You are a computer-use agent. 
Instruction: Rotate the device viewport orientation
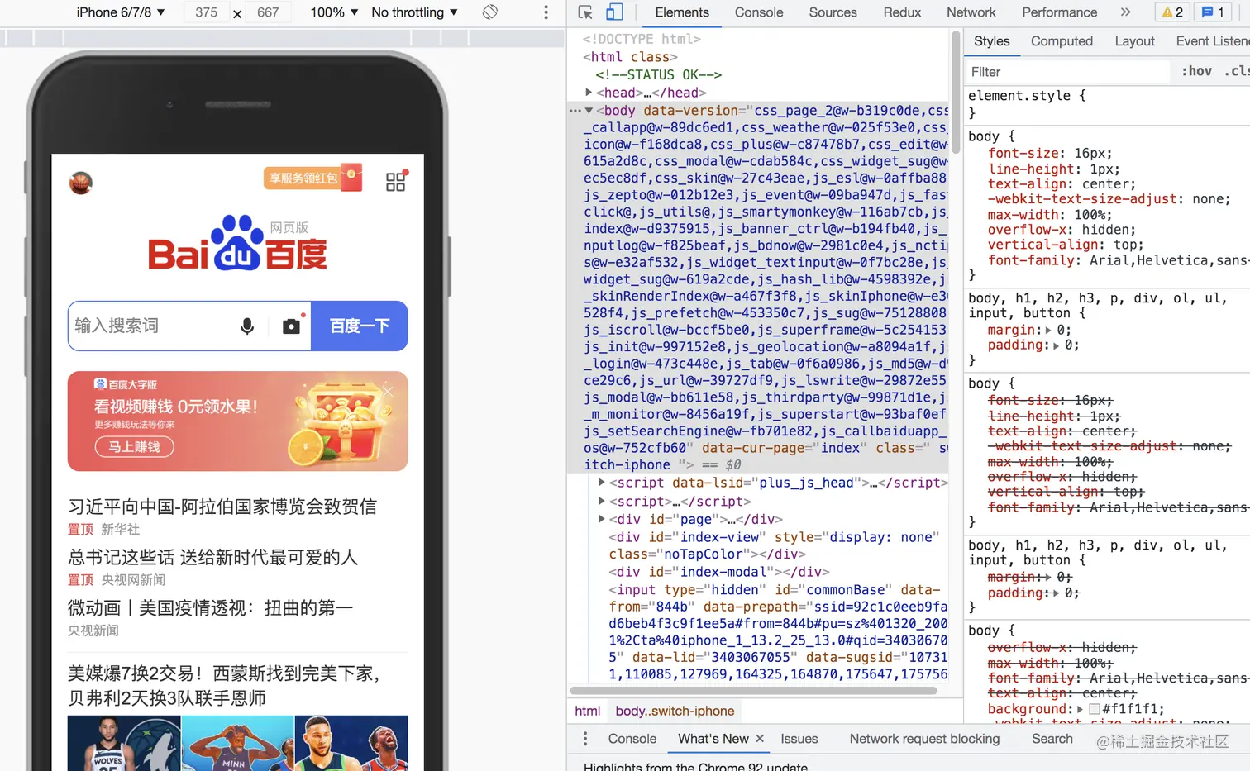click(x=490, y=12)
